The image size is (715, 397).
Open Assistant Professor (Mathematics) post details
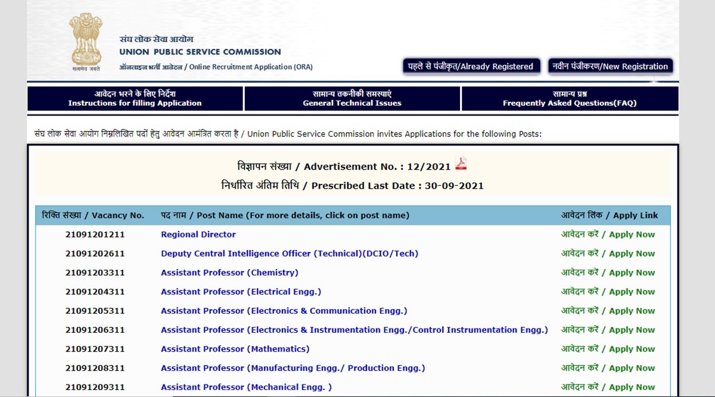235,349
